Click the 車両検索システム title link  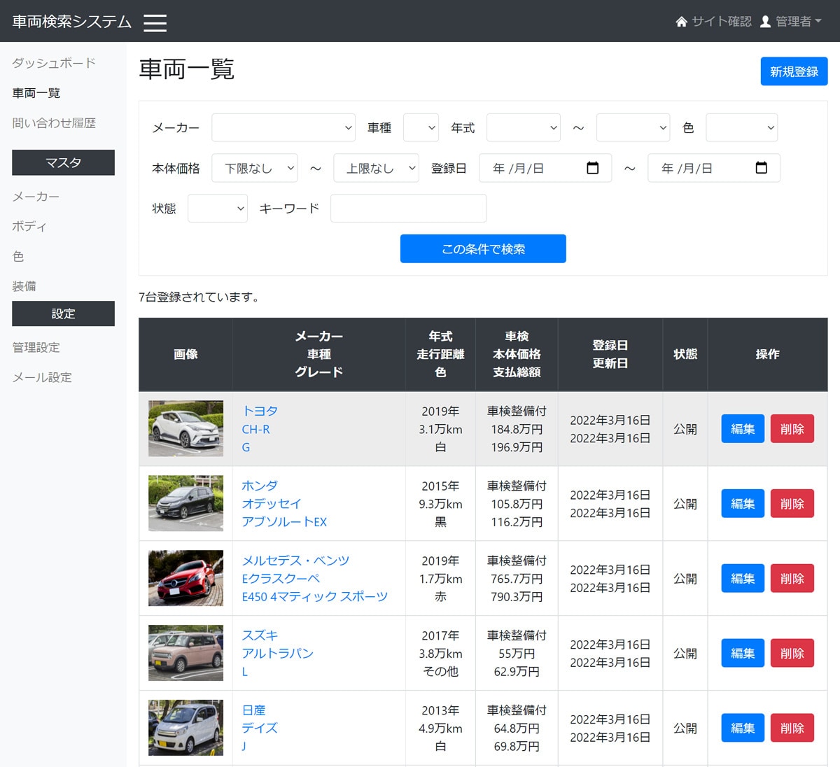coord(72,22)
